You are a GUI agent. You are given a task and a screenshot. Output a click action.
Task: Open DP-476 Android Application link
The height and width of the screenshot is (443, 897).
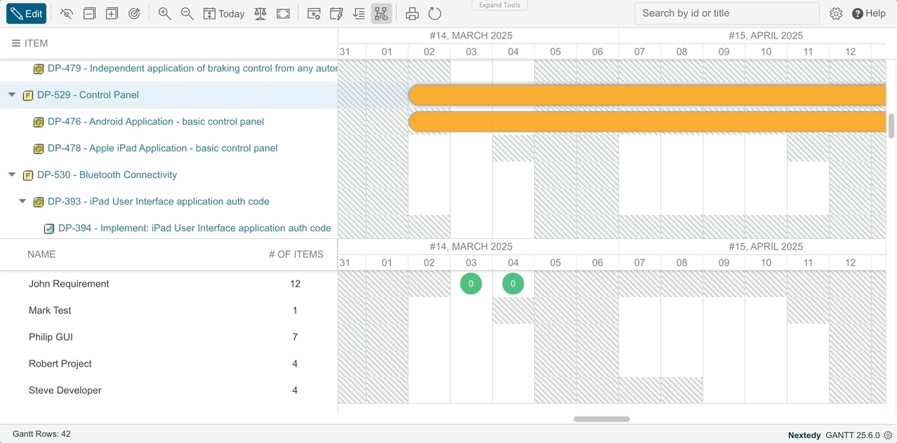156,122
